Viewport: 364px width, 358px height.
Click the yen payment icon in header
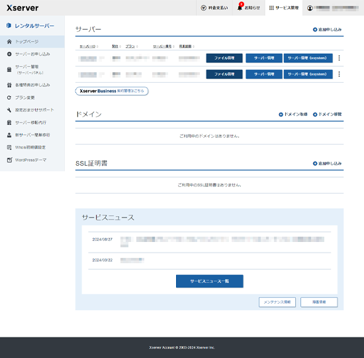[x=204, y=8]
